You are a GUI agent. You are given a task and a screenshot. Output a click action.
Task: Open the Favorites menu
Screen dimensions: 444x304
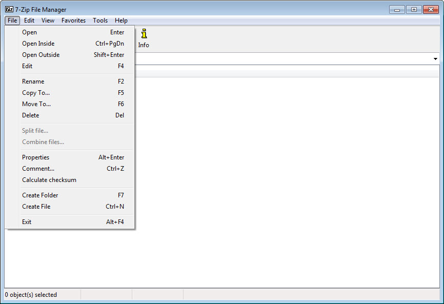[x=73, y=21]
